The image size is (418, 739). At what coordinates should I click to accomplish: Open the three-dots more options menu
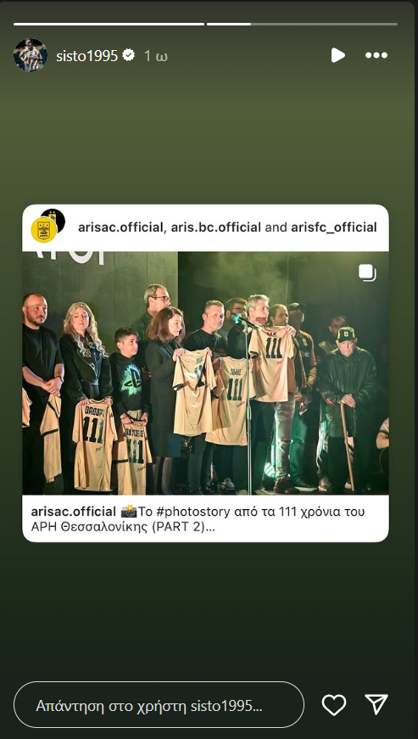click(x=376, y=55)
